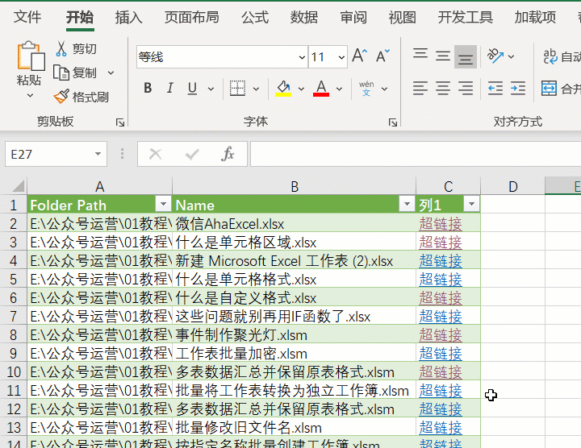
Task: Apply underline formatting
Action: click(192, 88)
